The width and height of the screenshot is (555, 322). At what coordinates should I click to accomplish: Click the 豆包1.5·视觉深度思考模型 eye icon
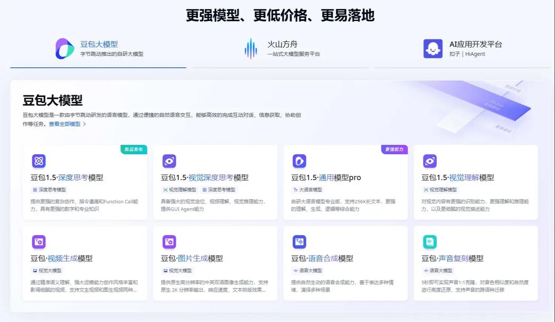coord(169,161)
